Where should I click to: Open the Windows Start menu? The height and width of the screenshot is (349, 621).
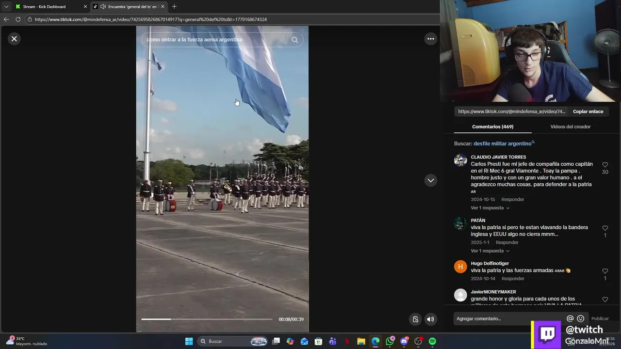[189, 341]
